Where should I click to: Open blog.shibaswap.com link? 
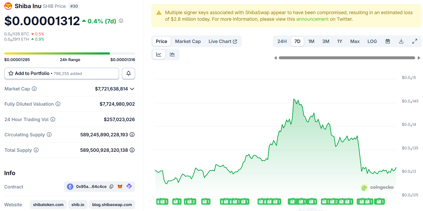coord(112,204)
